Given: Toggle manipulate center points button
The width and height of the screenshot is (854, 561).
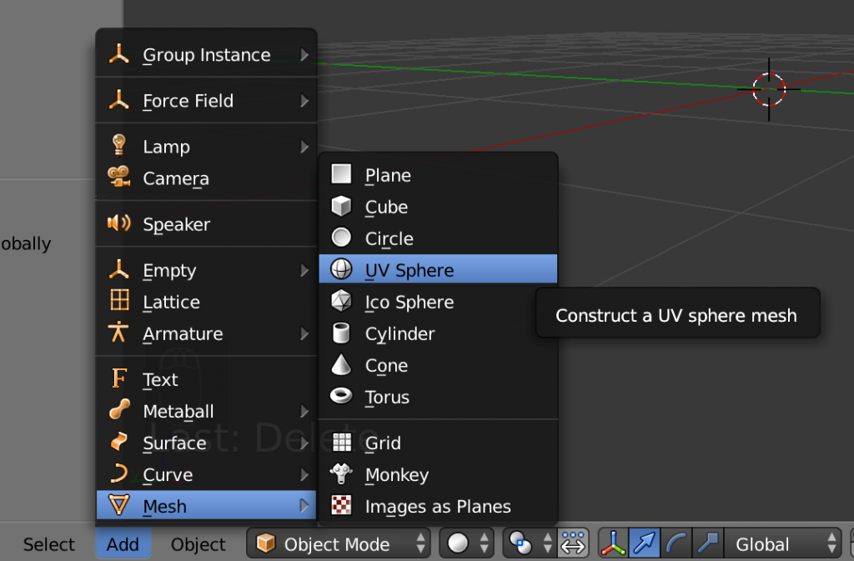Looking at the screenshot, I should pos(572,543).
